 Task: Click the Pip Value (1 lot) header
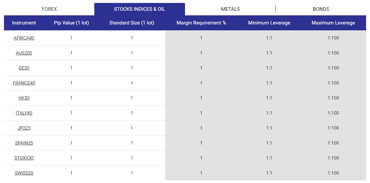(x=71, y=23)
